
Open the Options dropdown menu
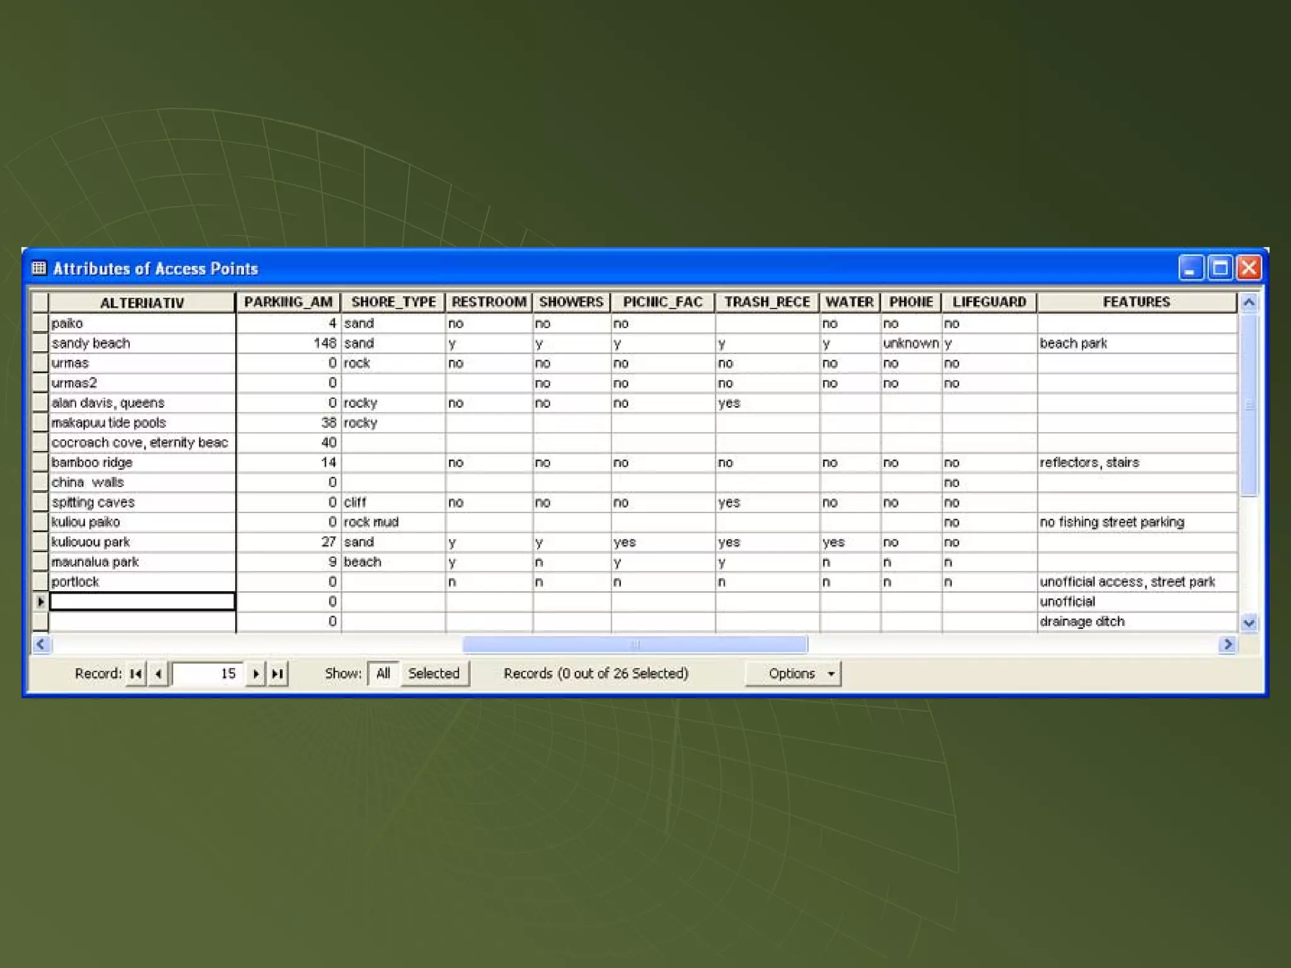tap(793, 674)
